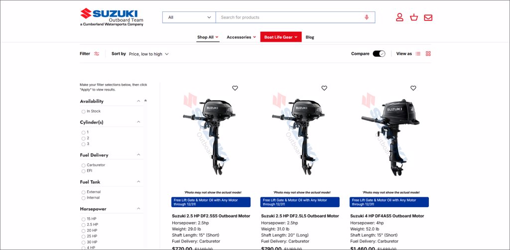Click the Filter label button

pos(85,54)
